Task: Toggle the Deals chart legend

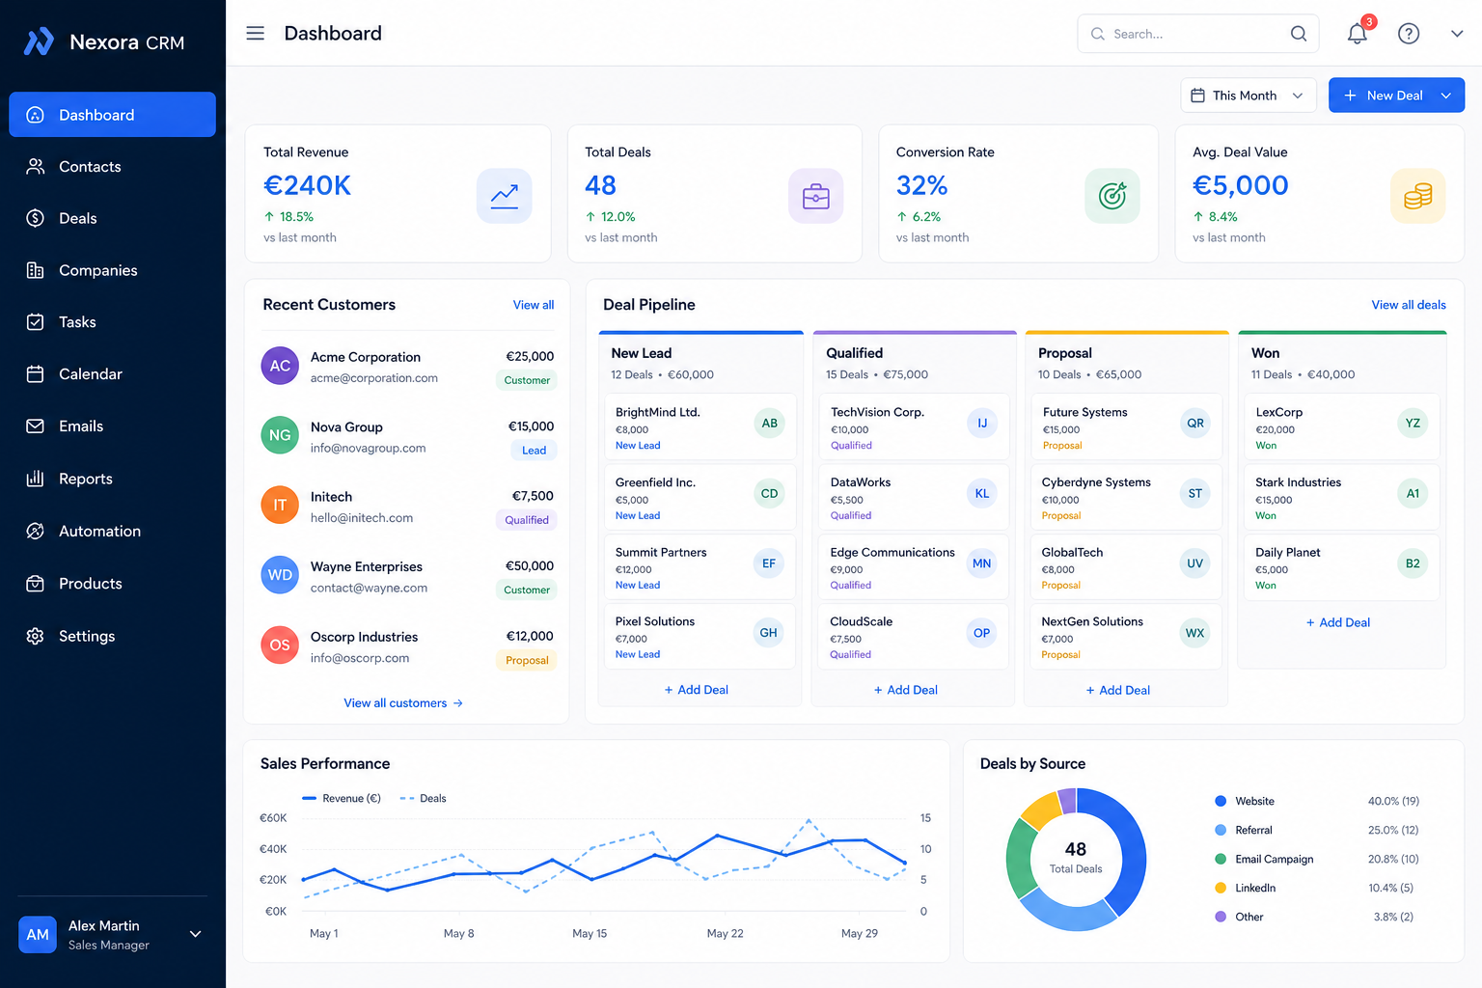Action: pyautogui.click(x=423, y=798)
